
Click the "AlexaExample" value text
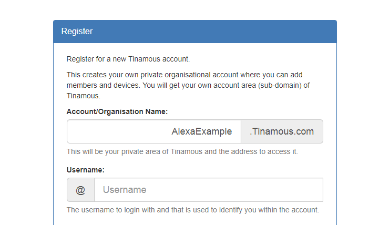pos(201,131)
